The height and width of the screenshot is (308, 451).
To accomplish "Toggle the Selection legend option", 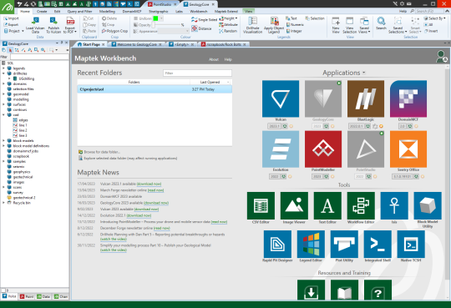I will (x=315, y=18).
